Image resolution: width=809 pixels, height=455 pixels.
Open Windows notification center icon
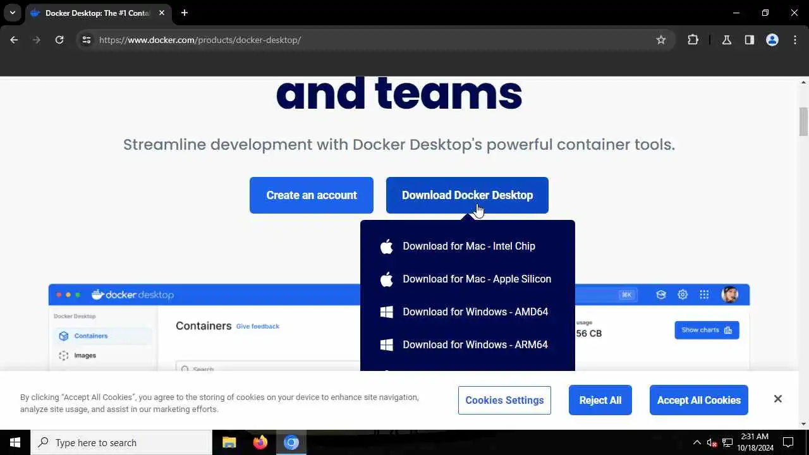tap(788, 442)
